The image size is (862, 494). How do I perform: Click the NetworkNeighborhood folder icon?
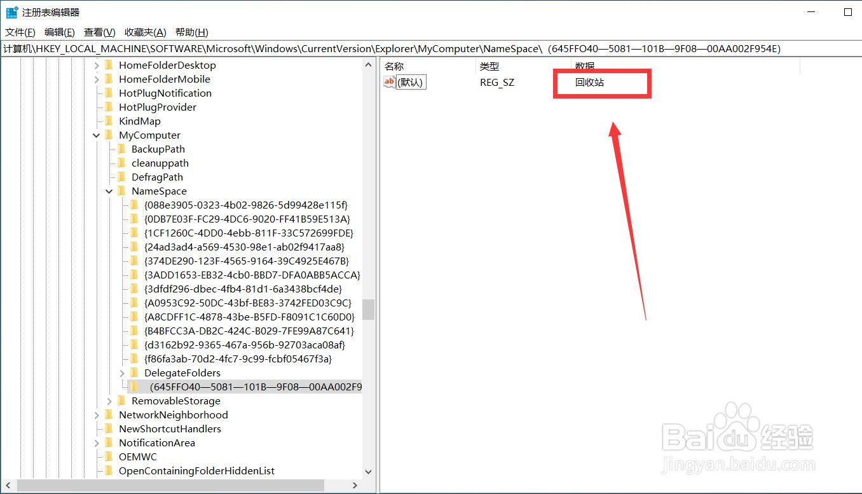[x=109, y=415]
